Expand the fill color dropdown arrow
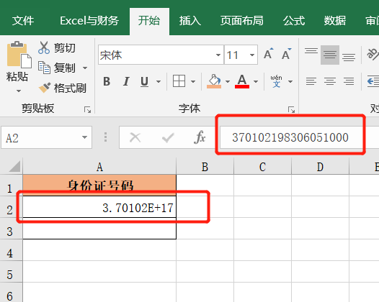Viewport: 379px width, 302px height. point(228,81)
